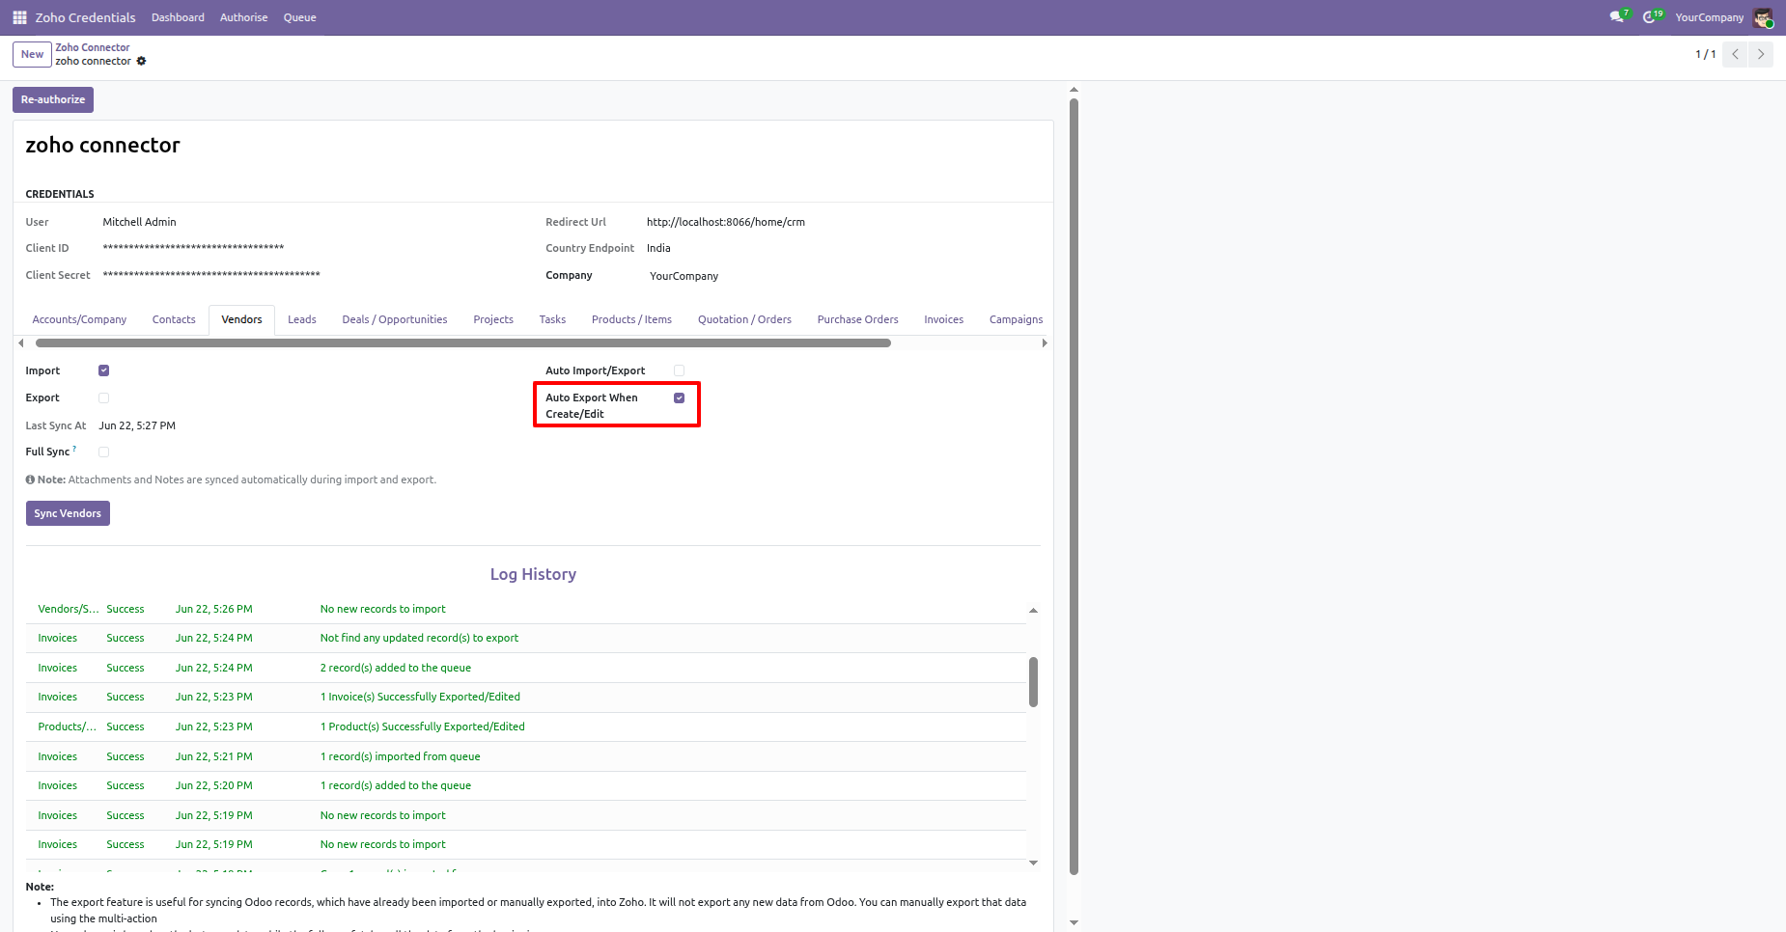1786x932 pixels.
Task: Disable Auto Export When Create/Edit checkbox
Action: 679,397
